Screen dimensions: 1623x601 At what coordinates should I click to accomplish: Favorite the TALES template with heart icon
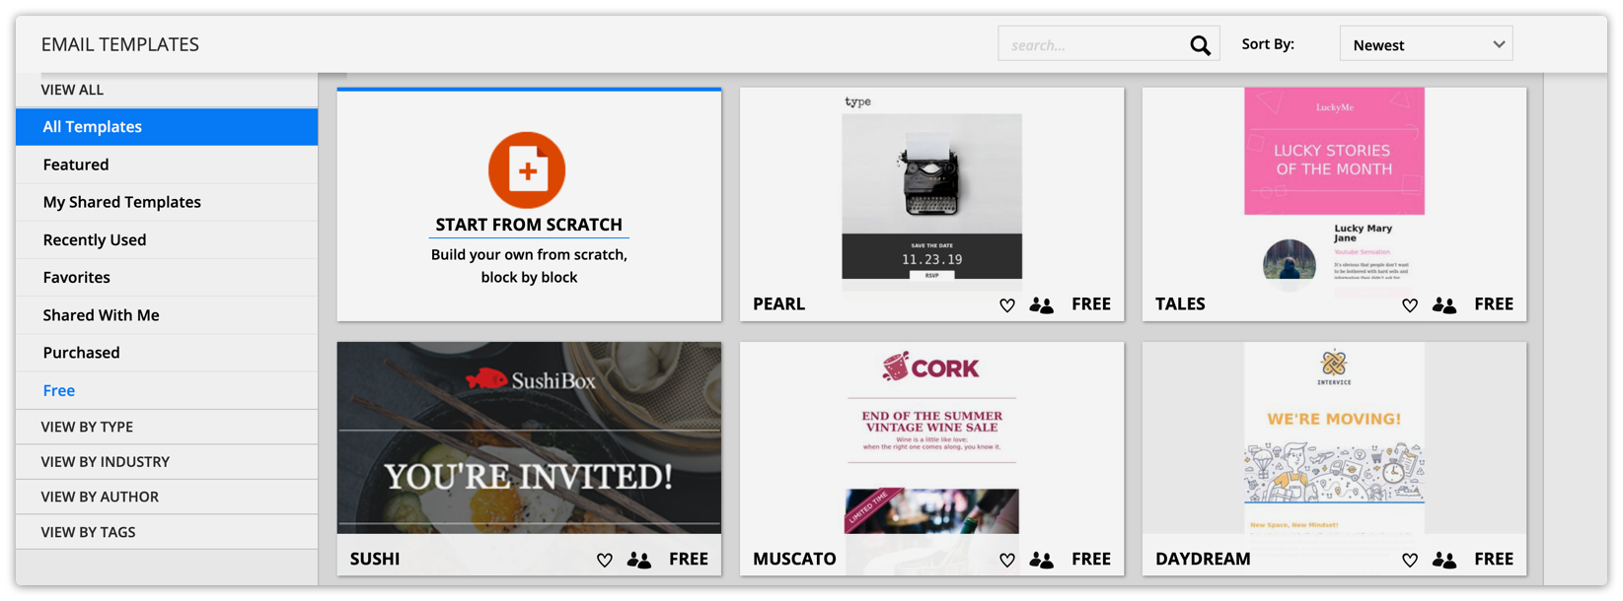click(1410, 305)
